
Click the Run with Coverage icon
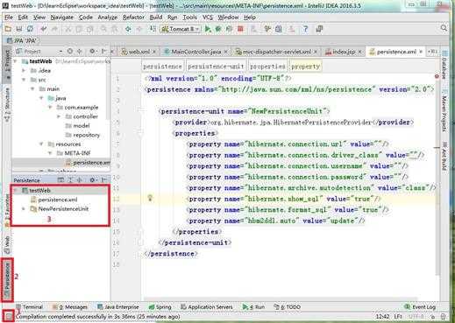click(230, 29)
